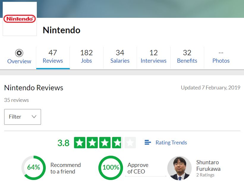Click the 35 reviews count text
Viewport: 244px width, 183px height.
tap(16, 100)
